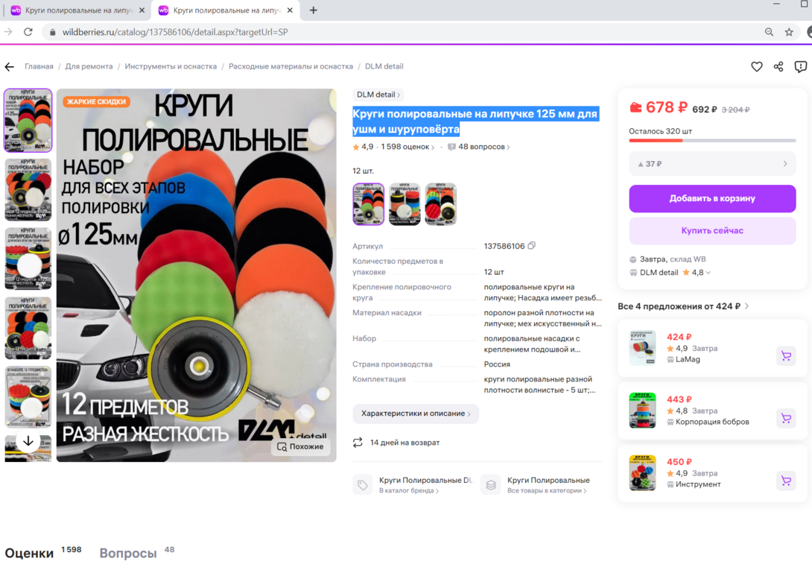Image resolution: width=812 pixels, height=576 pixels.
Task: Close the first Wildberries tab
Action: click(142, 10)
